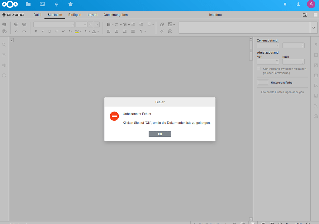
Task: Click the Zeilenabstand value field
Action: point(293,45)
